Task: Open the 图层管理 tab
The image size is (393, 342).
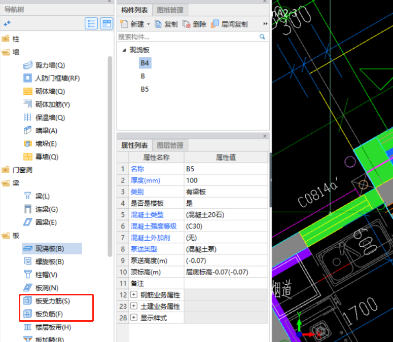Action: coord(170,145)
